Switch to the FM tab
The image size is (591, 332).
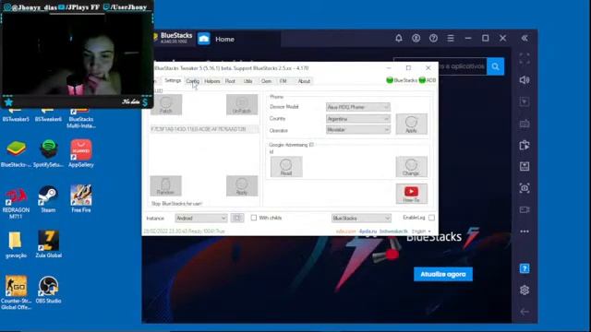click(x=283, y=81)
